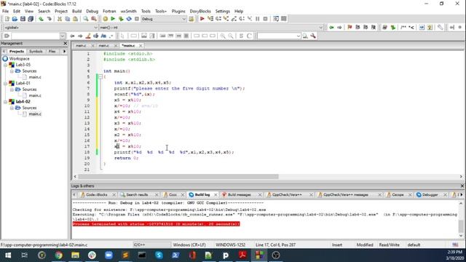Click the highlight marker pen icon
The image size is (466, 262).
tap(88, 36)
